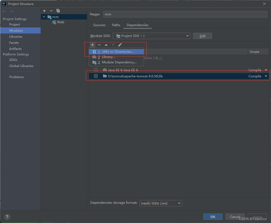Screen dimensions: 271x223
Task: Click the Java EE 6 library icon
Action: click(x=105, y=70)
